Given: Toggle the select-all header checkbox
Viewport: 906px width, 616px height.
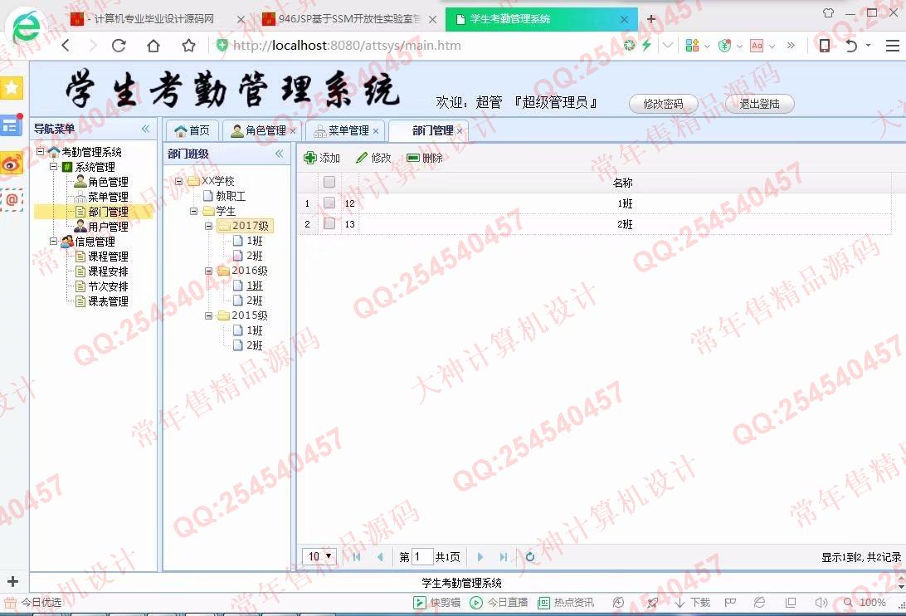Looking at the screenshot, I should pos(329,182).
